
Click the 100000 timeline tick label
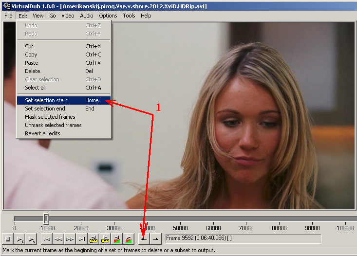[345, 228]
